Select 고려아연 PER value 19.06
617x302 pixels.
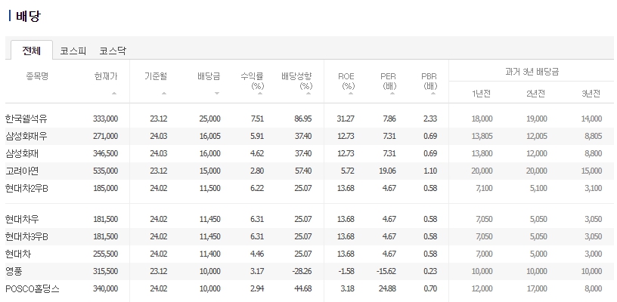(x=388, y=171)
